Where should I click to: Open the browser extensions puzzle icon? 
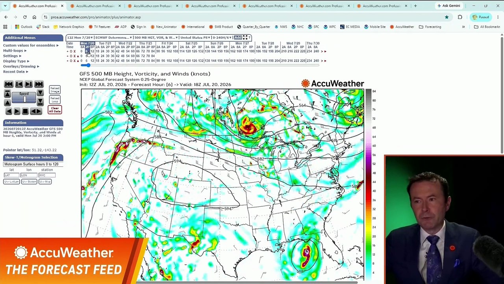click(x=460, y=17)
